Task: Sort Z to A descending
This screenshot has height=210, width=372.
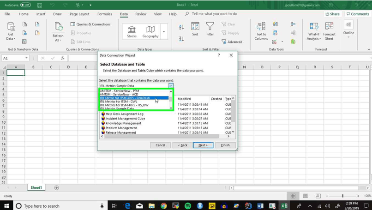Action: [181, 39]
